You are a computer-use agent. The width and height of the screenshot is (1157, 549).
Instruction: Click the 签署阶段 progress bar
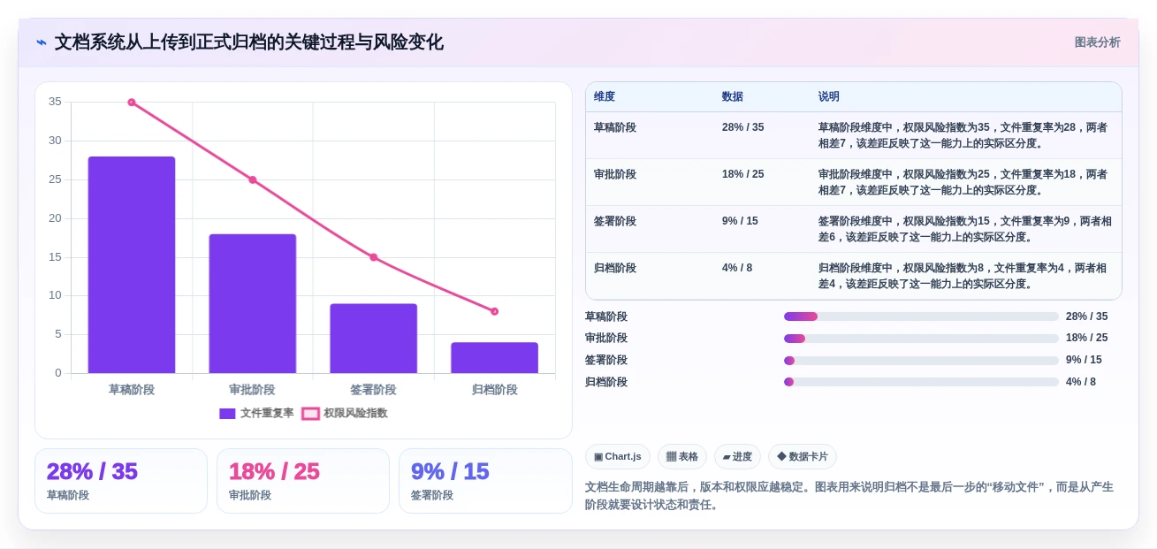pyautogui.click(x=921, y=360)
